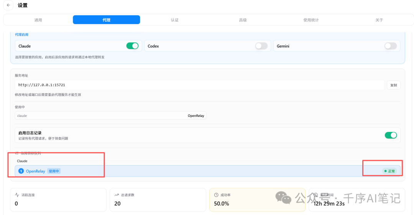Click the 总请求数 trend icon

pos(117,195)
